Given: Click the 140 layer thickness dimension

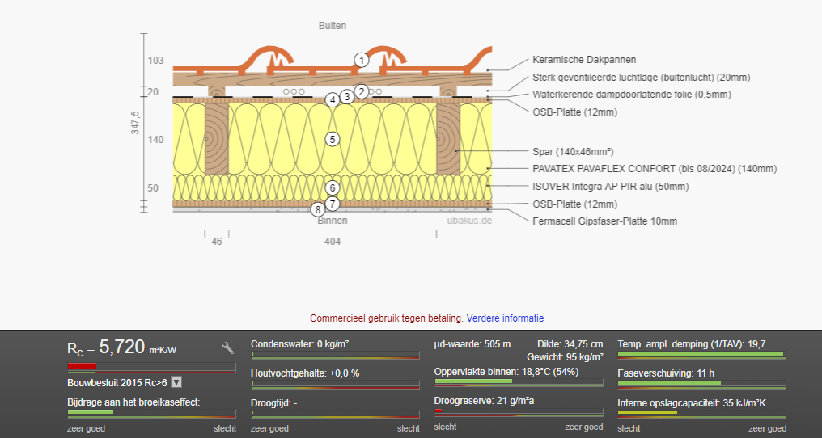Looking at the screenshot, I should click(x=155, y=140).
